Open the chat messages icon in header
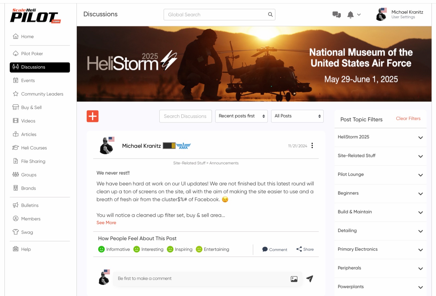436x296 pixels. [x=337, y=15]
